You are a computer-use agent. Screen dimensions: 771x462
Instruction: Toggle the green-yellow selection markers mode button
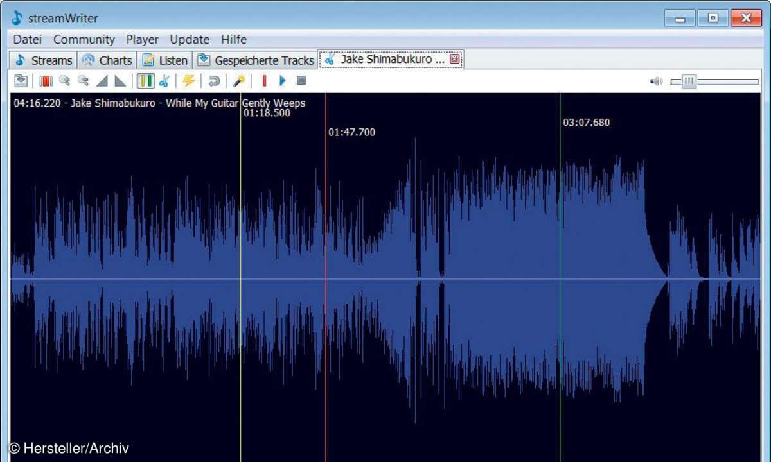(146, 81)
